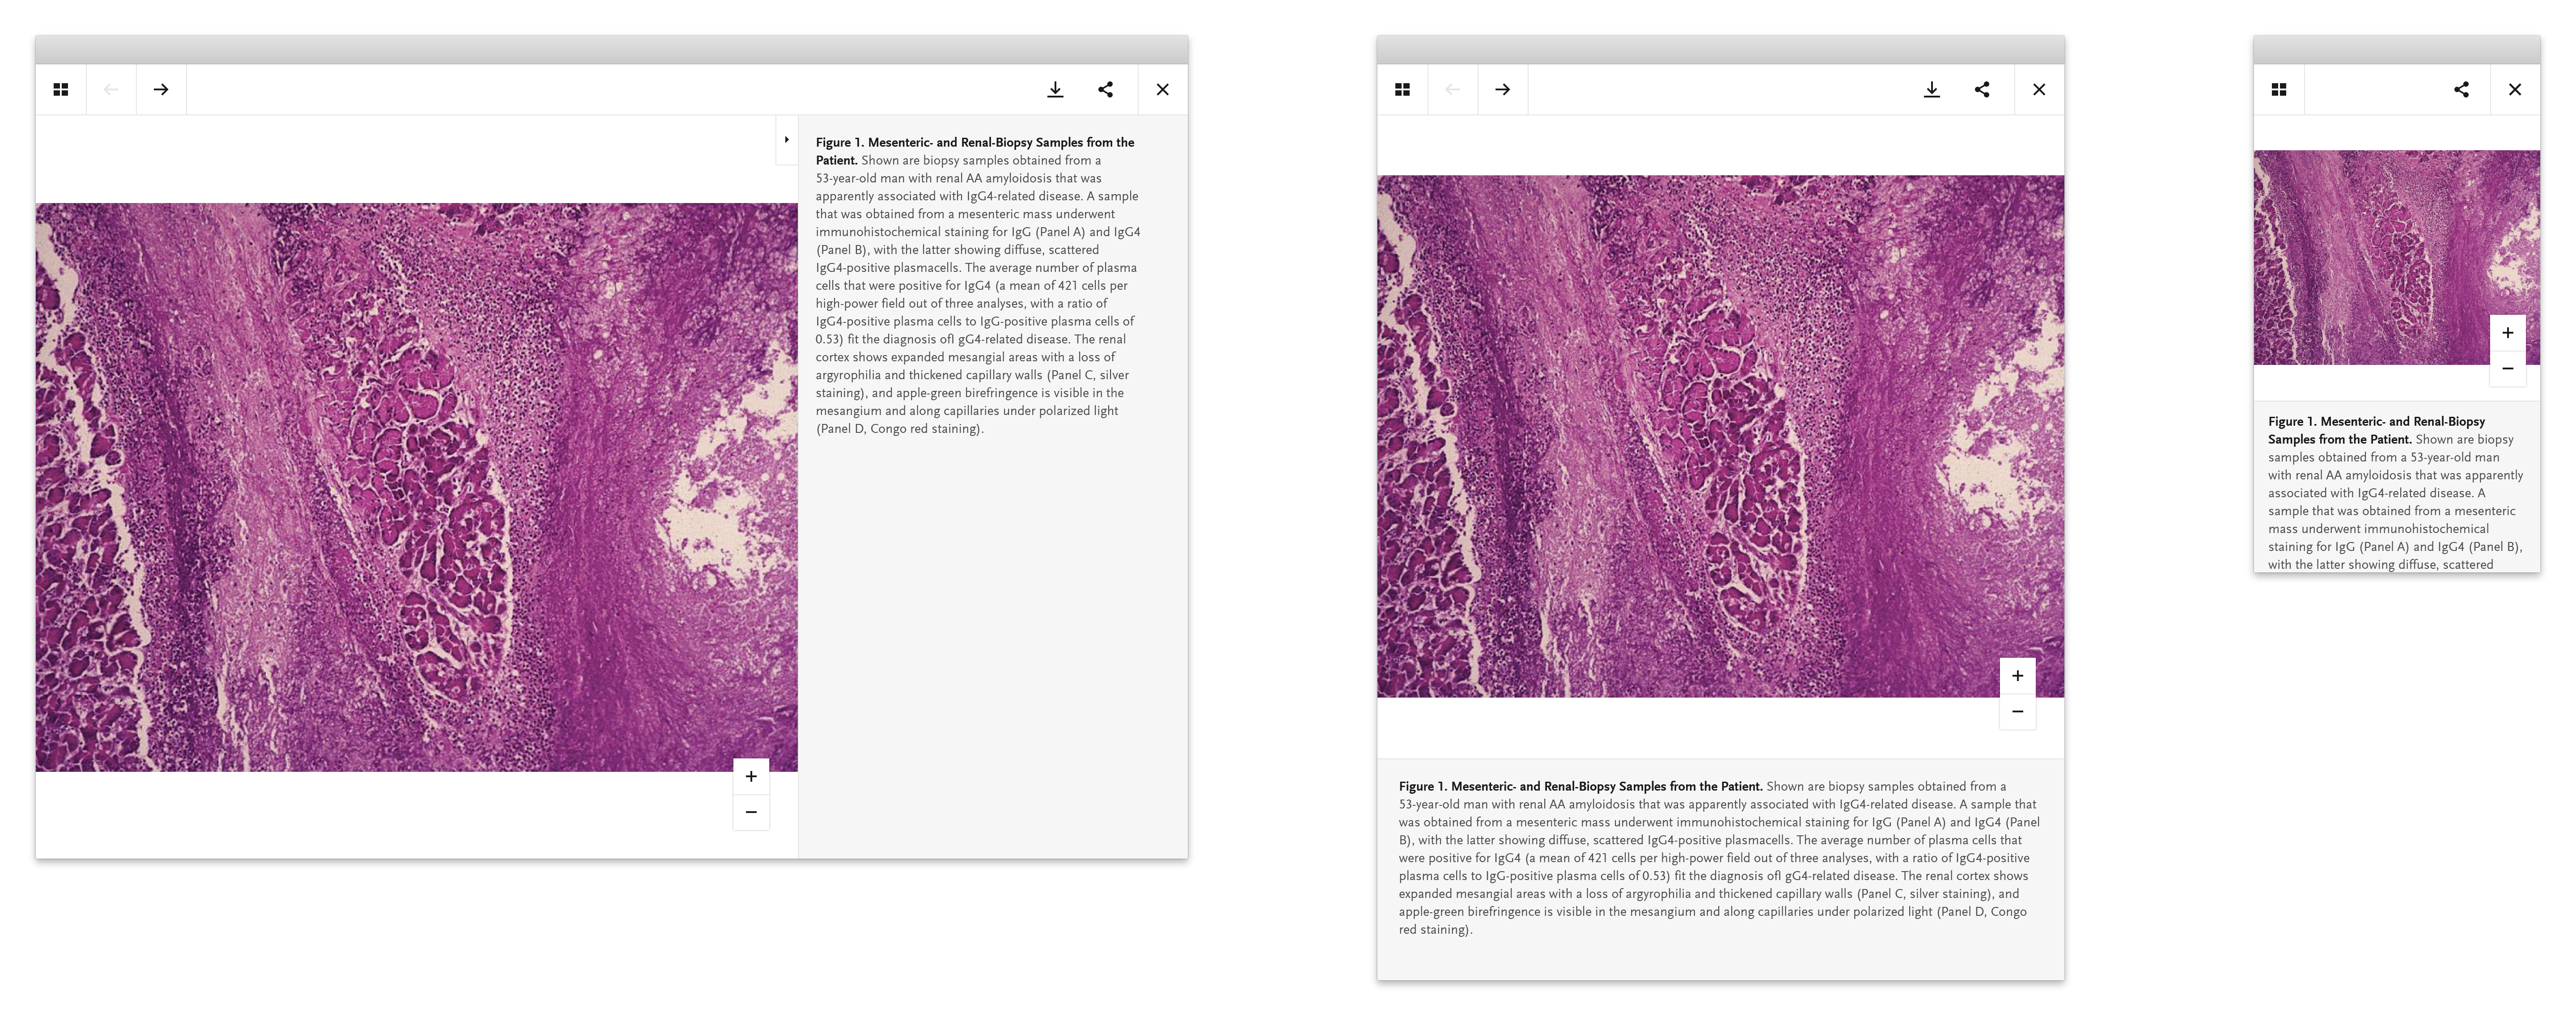Close the narrow mobile viewer
Viewport: 2576px width, 1016px height.
tap(2515, 90)
